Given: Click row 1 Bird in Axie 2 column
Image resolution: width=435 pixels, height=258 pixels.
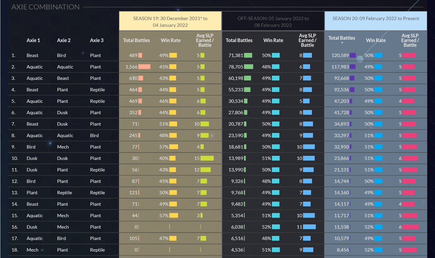Looking at the screenshot, I should pos(61,55).
